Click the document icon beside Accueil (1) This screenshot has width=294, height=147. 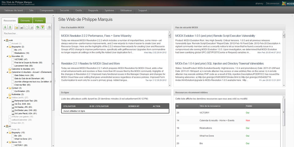(10, 43)
